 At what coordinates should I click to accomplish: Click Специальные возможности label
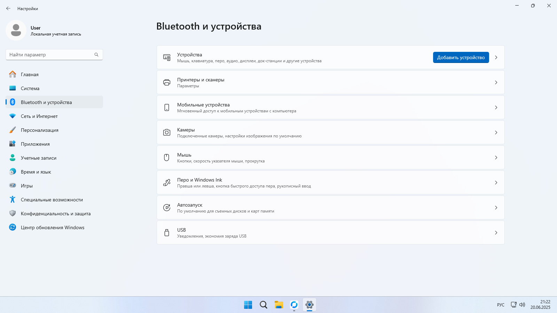coord(52,200)
